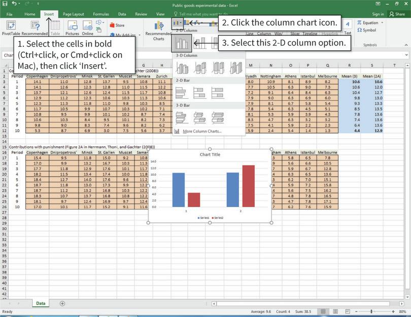Switch to Page Break Preview view

[x=347, y=311]
